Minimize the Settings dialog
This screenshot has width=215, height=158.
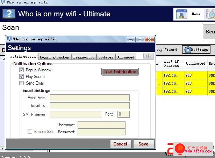tap(130, 40)
